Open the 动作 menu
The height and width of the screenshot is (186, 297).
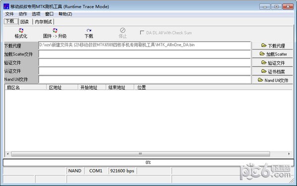pyautogui.click(x=23, y=14)
